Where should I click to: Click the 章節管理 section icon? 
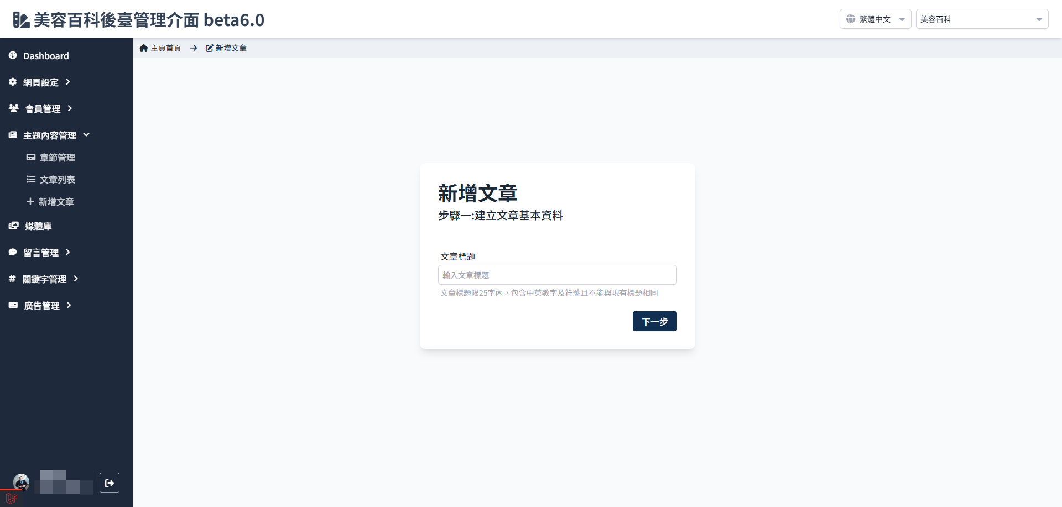31,157
